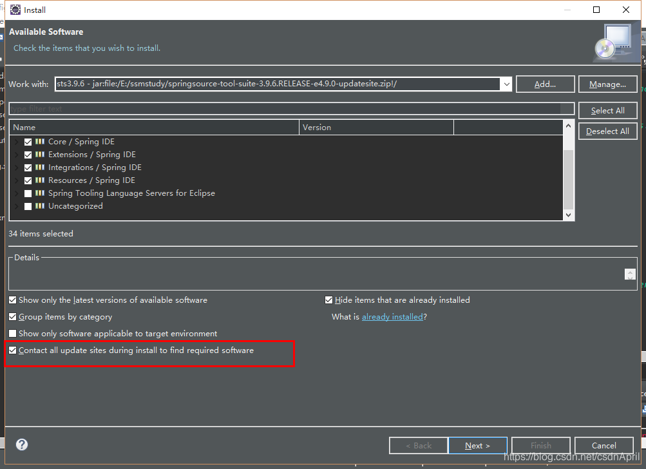Click the software list scrollbar up arrow
Image resolution: width=646 pixels, height=469 pixels.
point(569,126)
